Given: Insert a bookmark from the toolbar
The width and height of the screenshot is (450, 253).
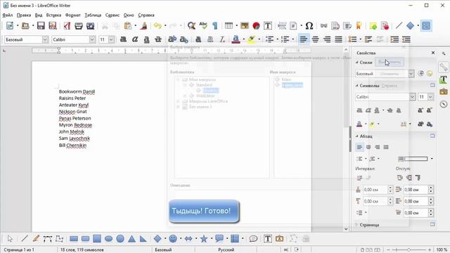Looking at the screenshot, I should click(359, 26).
